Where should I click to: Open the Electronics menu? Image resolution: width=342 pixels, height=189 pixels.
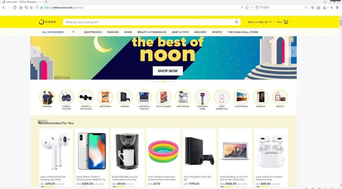(x=93, y=32)
